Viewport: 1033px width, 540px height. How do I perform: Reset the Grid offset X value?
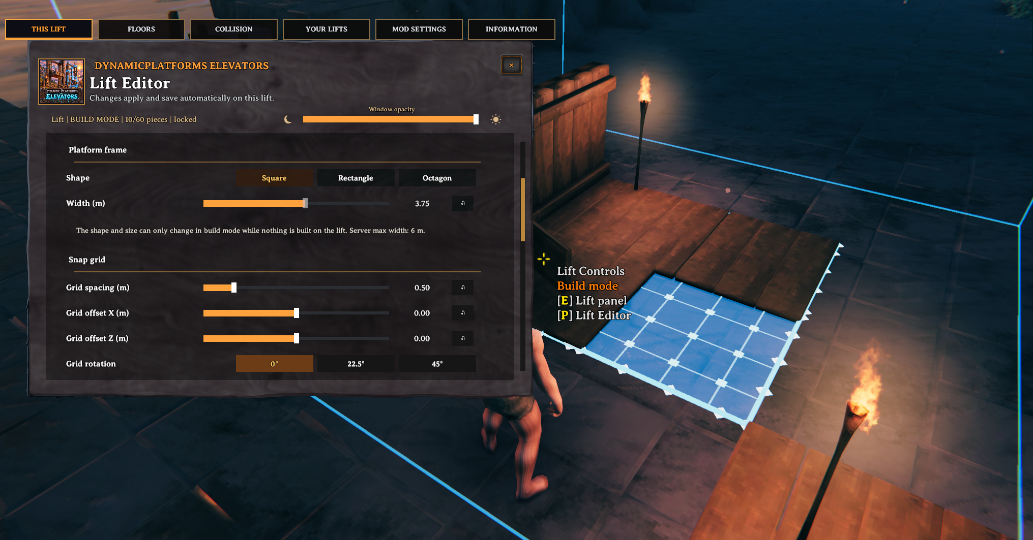(x=463, y=313)
